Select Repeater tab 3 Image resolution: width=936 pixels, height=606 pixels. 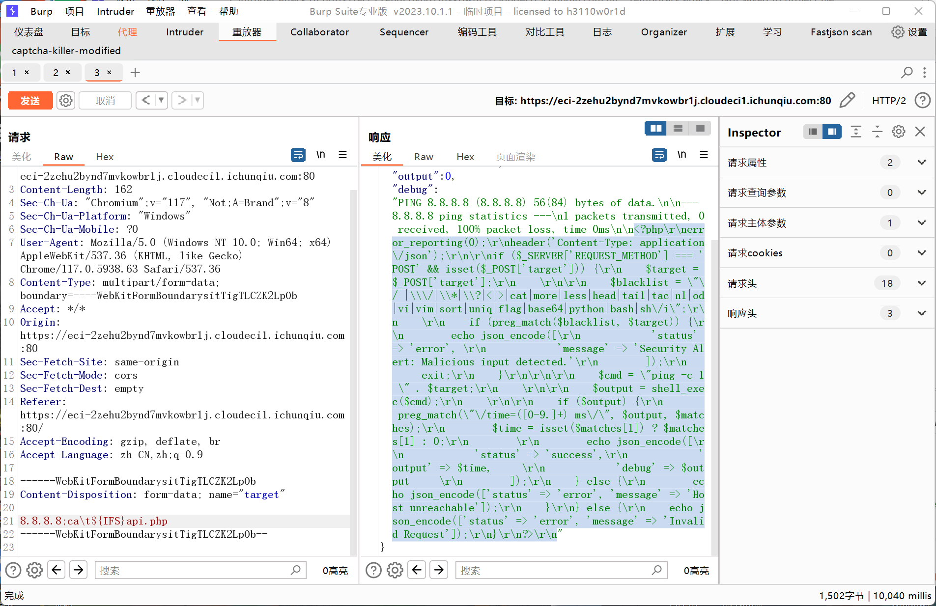97,73
